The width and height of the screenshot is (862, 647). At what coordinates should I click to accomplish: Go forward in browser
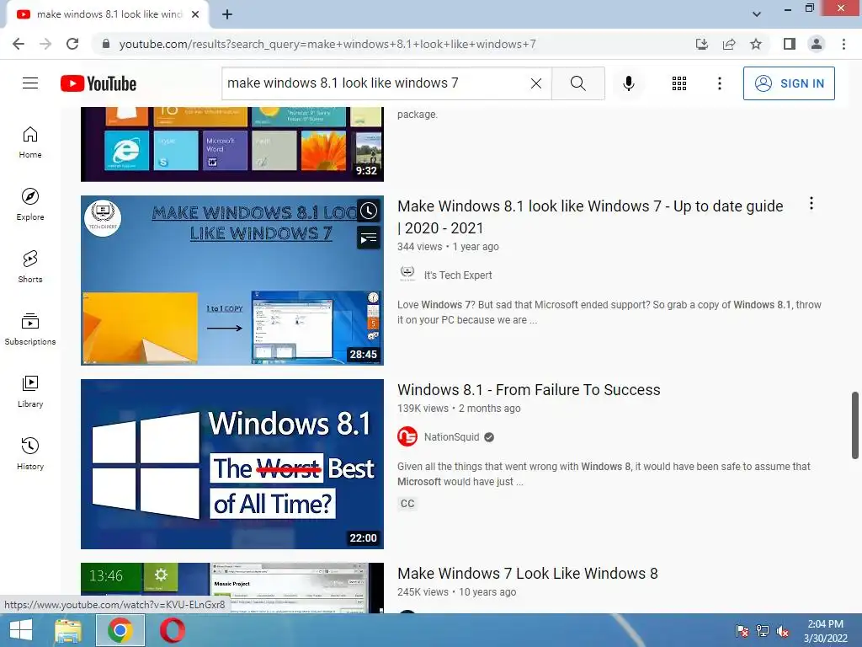(x=45, y=44)
